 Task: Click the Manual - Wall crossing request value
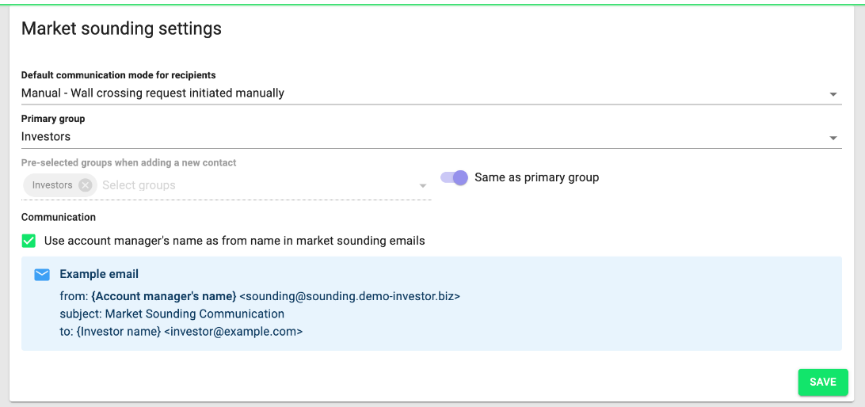coord(153,93)
